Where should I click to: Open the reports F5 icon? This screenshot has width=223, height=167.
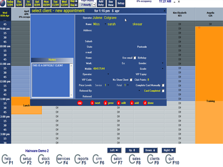[x=82, y=159]
